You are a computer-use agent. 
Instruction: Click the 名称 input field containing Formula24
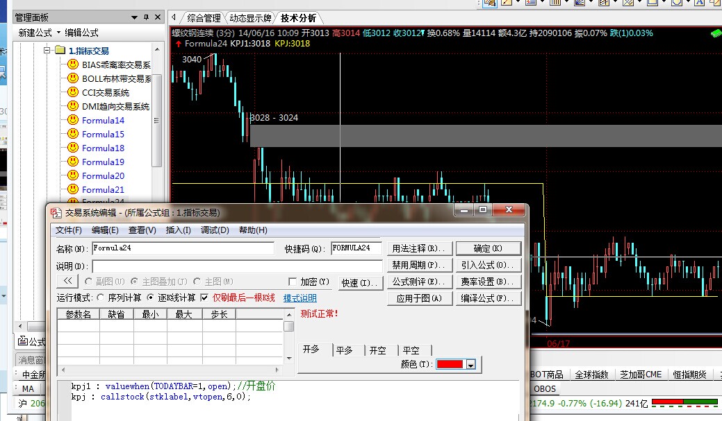tap(183, 248)
